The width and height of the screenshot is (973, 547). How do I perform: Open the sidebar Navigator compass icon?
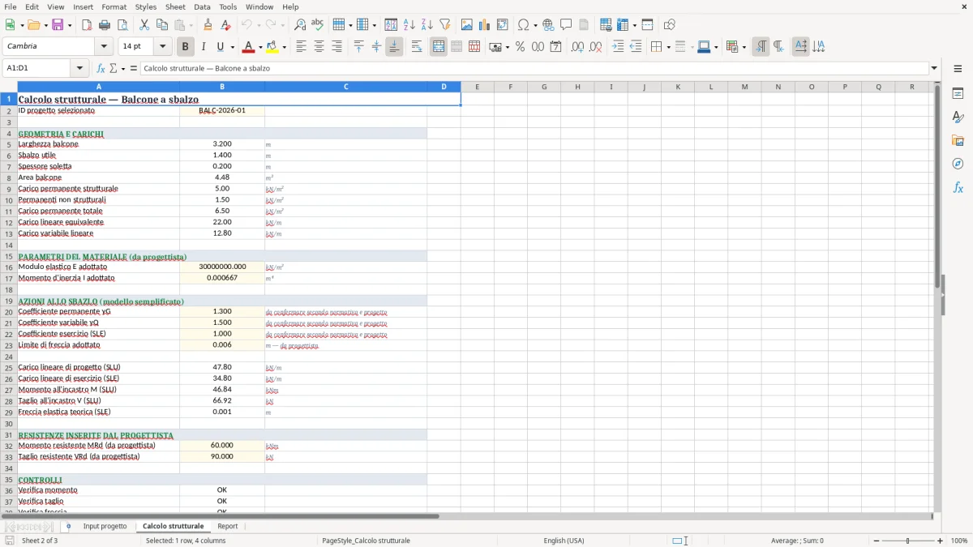pos(958,164)
